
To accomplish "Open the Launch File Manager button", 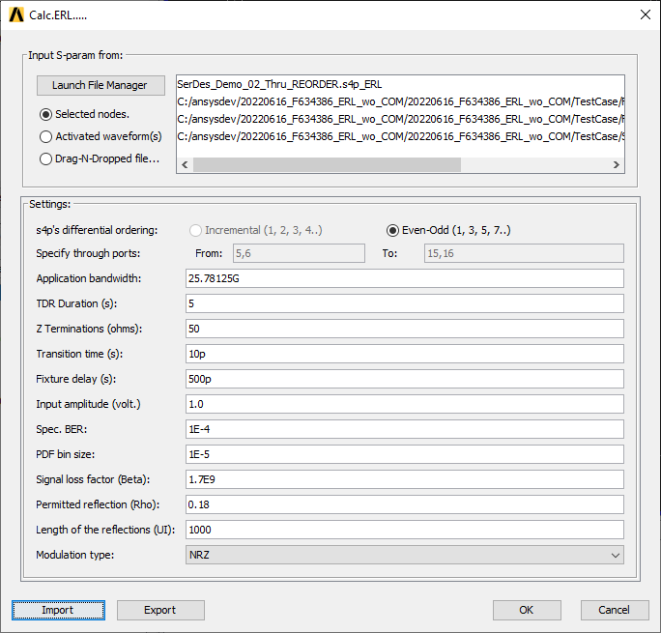I will click(101, 85).
